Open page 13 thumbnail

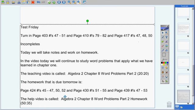(x=183, y=46)
